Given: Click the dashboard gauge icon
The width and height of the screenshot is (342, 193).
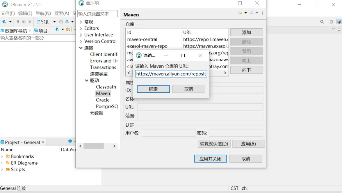Looking at the screenshot, I should pos(61,22).
